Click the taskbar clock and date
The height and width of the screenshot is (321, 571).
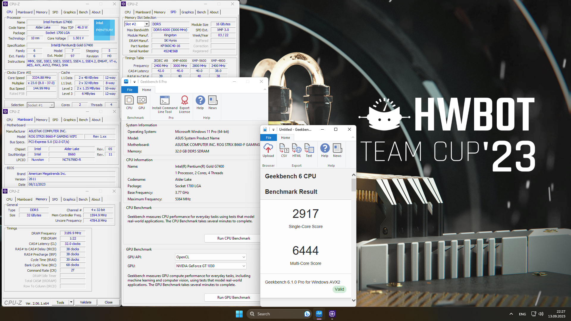coord(557,314)
